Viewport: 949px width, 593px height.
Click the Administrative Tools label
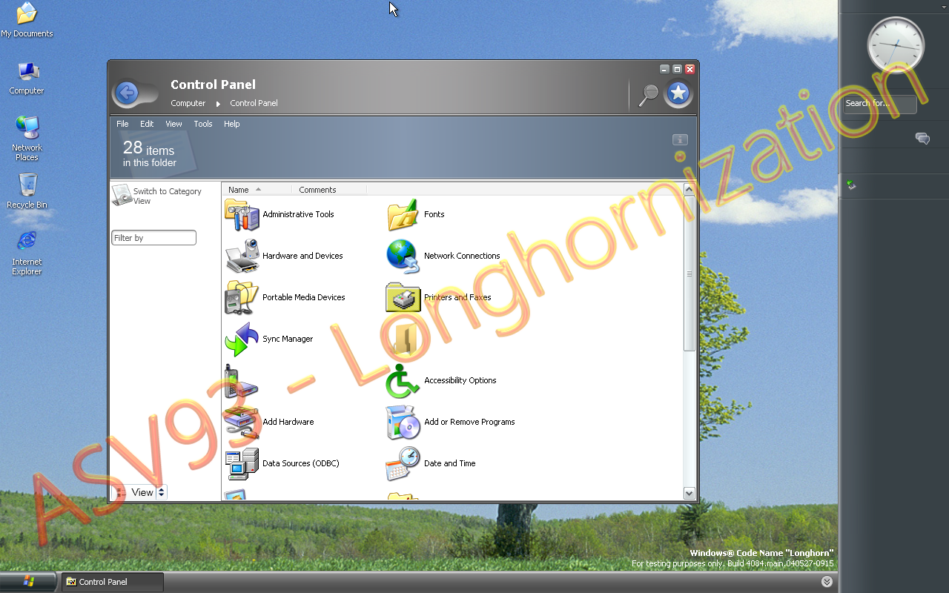tap(298, 214)
